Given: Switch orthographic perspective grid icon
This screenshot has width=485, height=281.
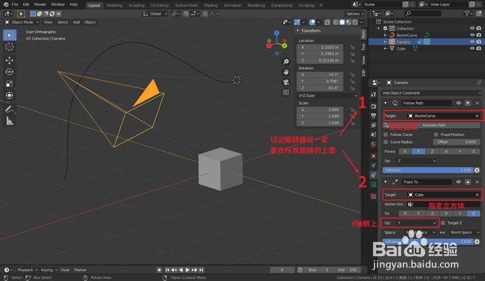Looking at the screenshot, I should tap(286, 92).
